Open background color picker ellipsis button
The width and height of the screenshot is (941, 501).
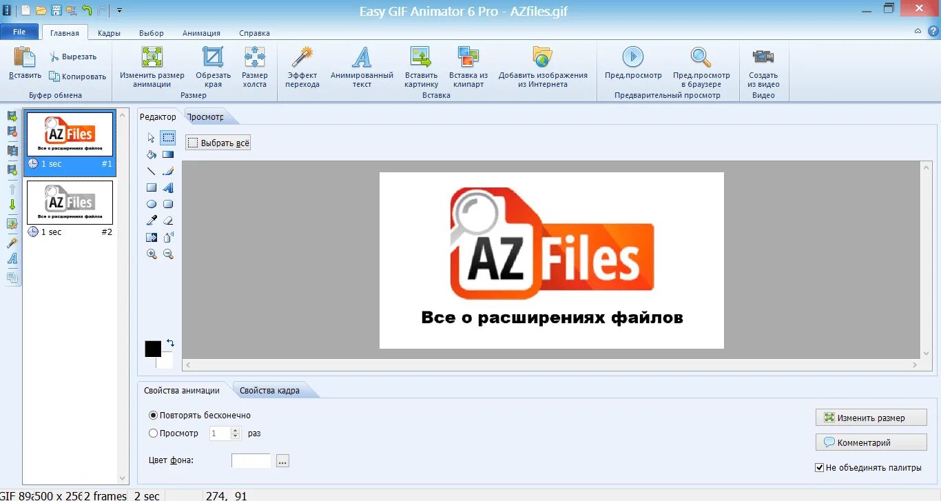(x=282, y=461)
